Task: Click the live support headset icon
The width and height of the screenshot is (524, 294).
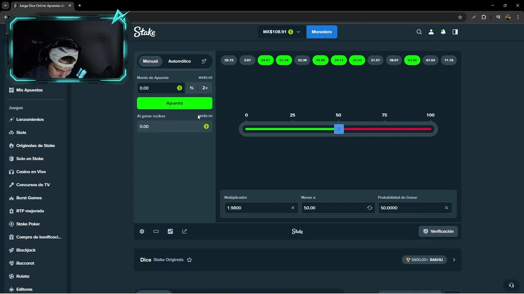Action: click(511, 285)
